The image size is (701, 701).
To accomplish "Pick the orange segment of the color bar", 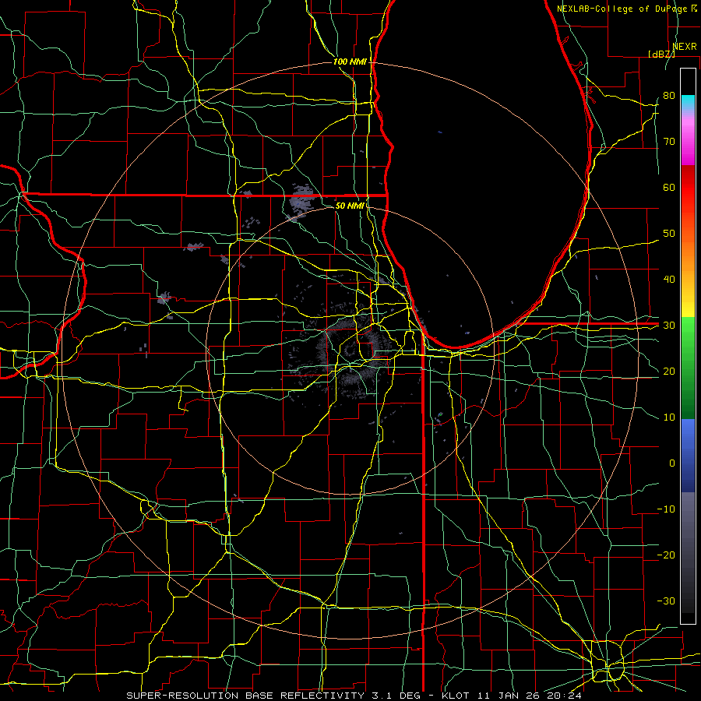I will click(688, 255).
